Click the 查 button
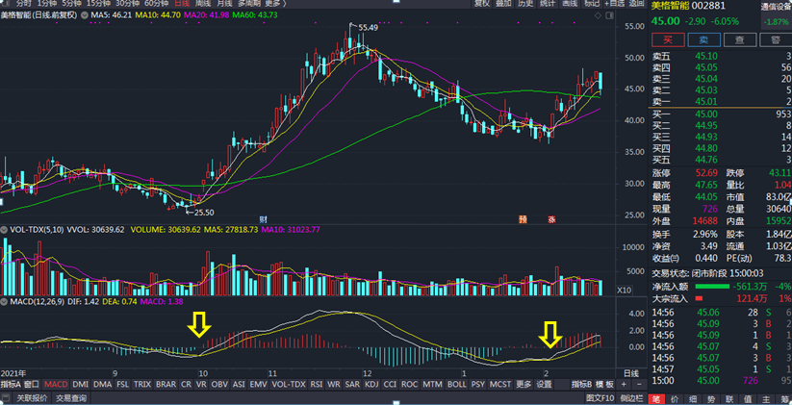Viewport: 792px width, 405px height. pyautogui.click(x=740, y=39)
